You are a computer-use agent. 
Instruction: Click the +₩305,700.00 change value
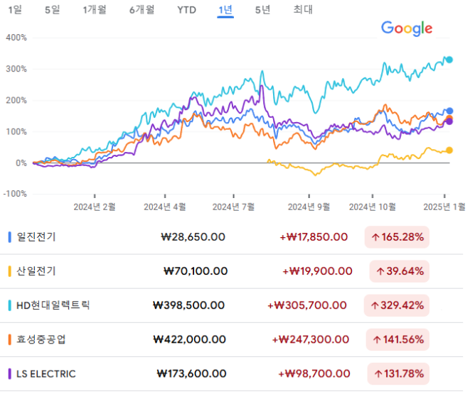307,305
